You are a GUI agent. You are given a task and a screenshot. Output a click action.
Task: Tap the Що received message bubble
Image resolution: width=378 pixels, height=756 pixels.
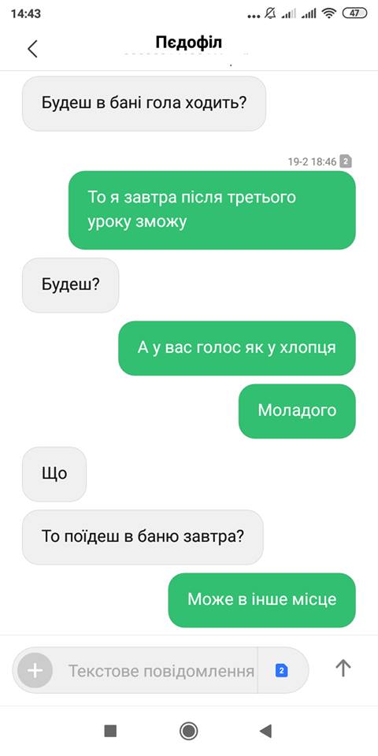pyautogui.click(x=54, y=474)
